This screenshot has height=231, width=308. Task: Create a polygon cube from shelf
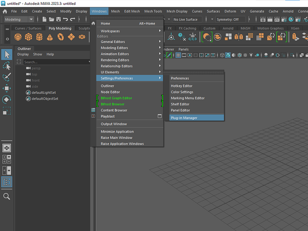click(x=28, y=37)
